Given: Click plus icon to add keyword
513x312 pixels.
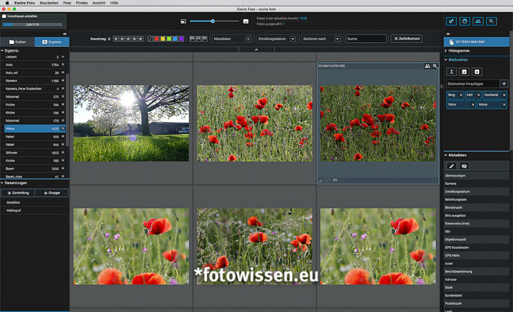Looking at the screenshot, I should [504, 84].
